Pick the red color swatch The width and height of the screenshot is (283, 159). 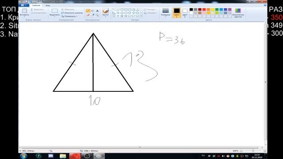204,10
